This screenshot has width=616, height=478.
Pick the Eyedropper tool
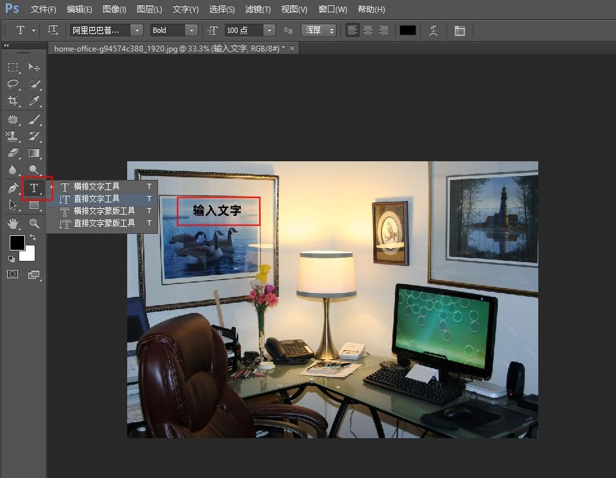pyautogui.click(x=34, y=101)
